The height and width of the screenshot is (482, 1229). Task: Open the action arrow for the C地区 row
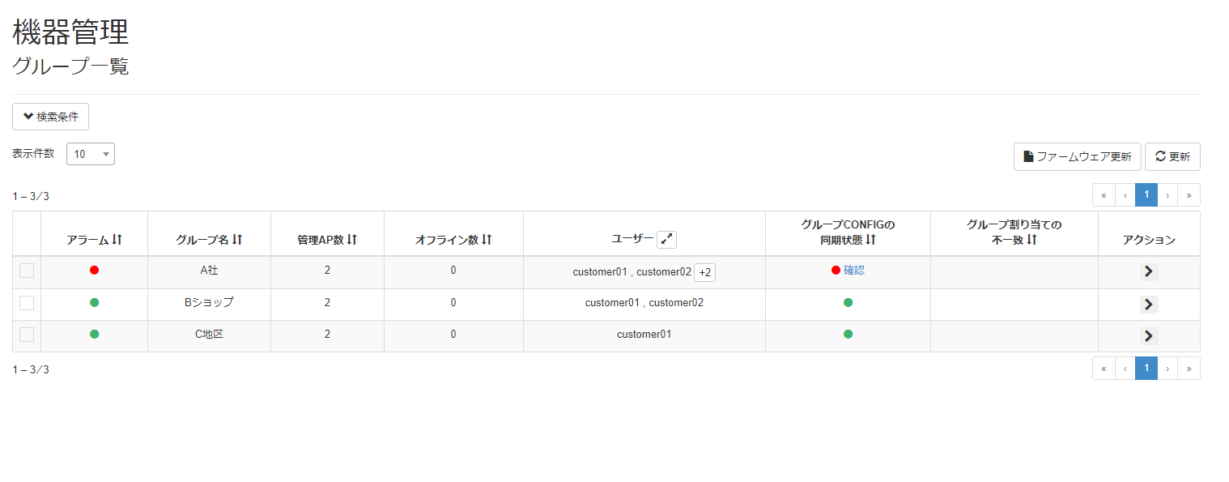1148,335
